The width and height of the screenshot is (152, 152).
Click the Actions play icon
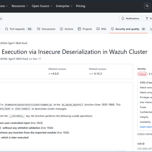pyautogui.click(x=61, y=29)
